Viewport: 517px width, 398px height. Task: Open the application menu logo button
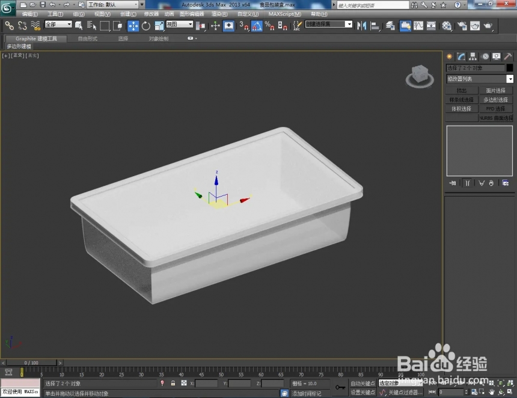[x=7, y=8]
